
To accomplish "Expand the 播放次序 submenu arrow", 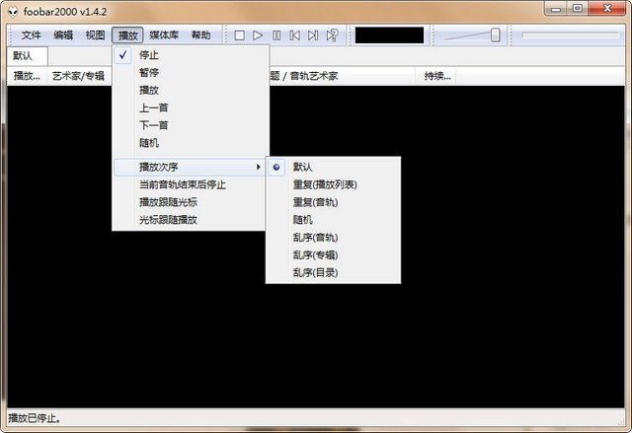I will click(259, 167).
